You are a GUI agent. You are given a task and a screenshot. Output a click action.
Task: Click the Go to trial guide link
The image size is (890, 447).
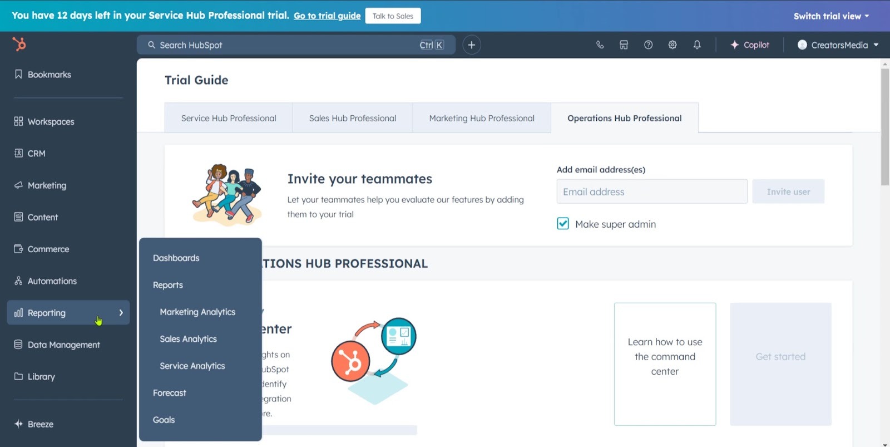[x=327, y=16]
